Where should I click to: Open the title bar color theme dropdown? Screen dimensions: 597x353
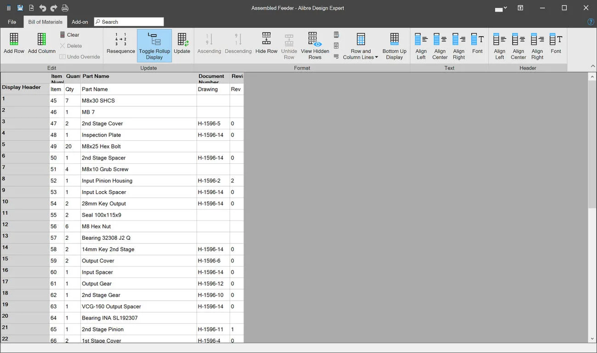pyautogui.click(x=501, y=8)
